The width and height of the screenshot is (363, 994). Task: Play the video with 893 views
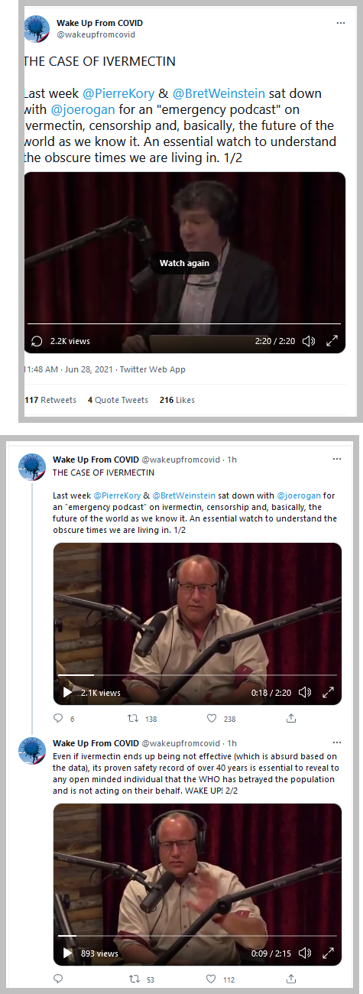tap(67, 953)
